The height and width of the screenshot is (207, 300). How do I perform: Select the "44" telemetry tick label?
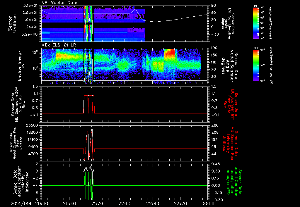pos(213,154)
